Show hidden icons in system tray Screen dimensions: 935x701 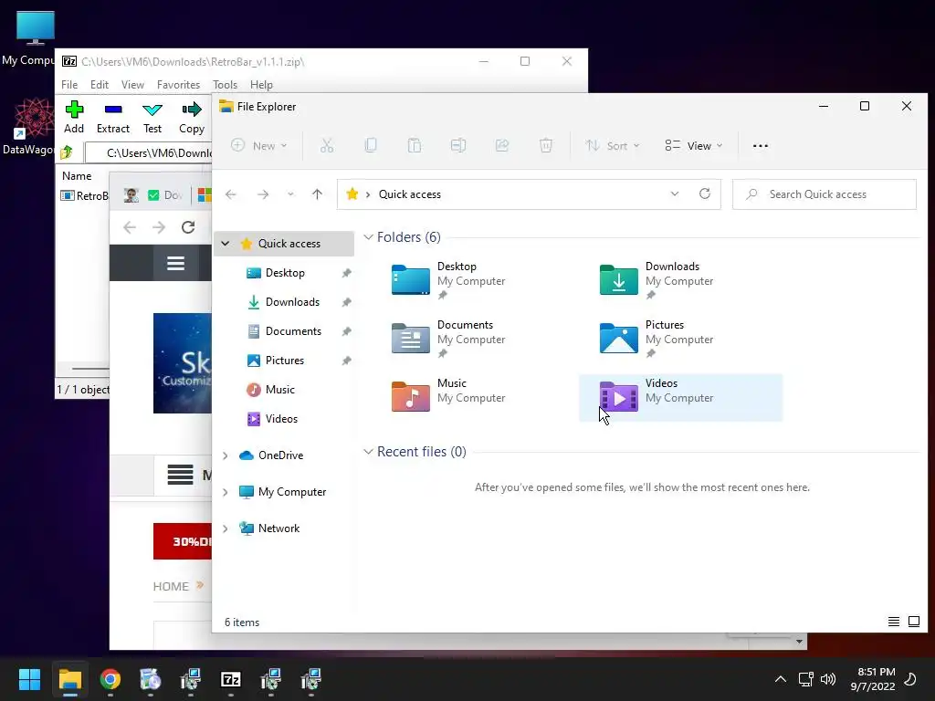click(x=780, y=679)
